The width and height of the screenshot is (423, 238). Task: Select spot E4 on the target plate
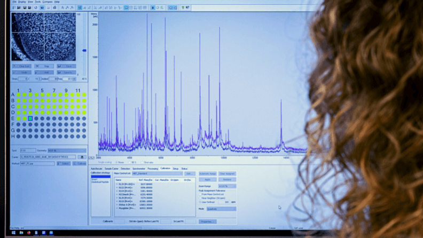[x=36, y=118]
